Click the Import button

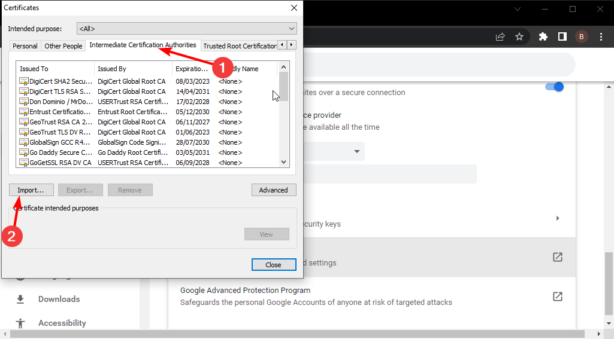coord(31,190)
